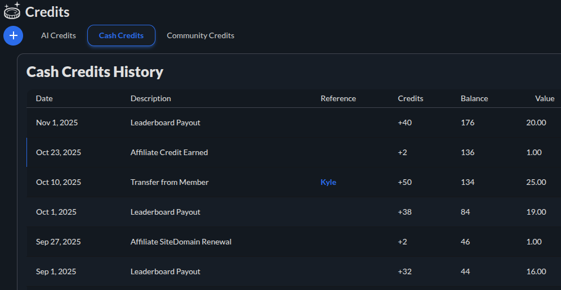Click the Balance column header
561x290 pixels.
[474, 98]
